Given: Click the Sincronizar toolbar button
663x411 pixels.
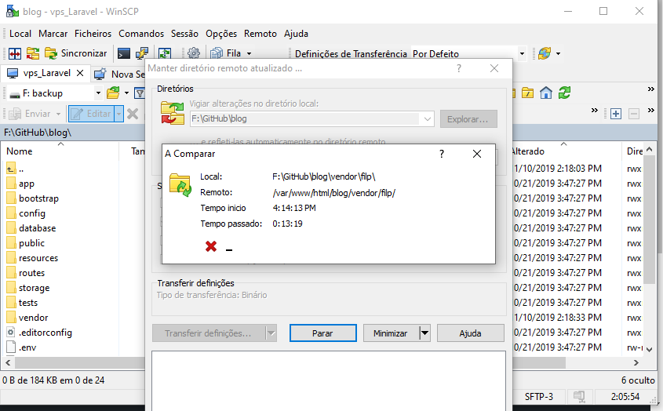Looking at the screenshot, I should 76,53.
